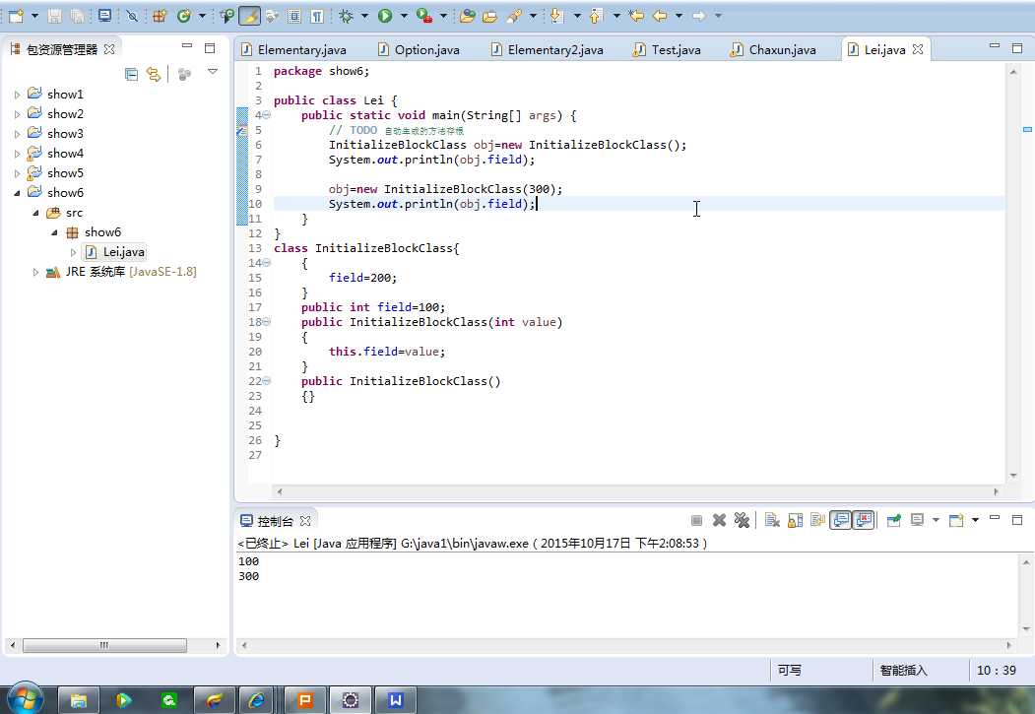Collapse All in package explorer
This screenshot has width=1035, height=714.
131,74
